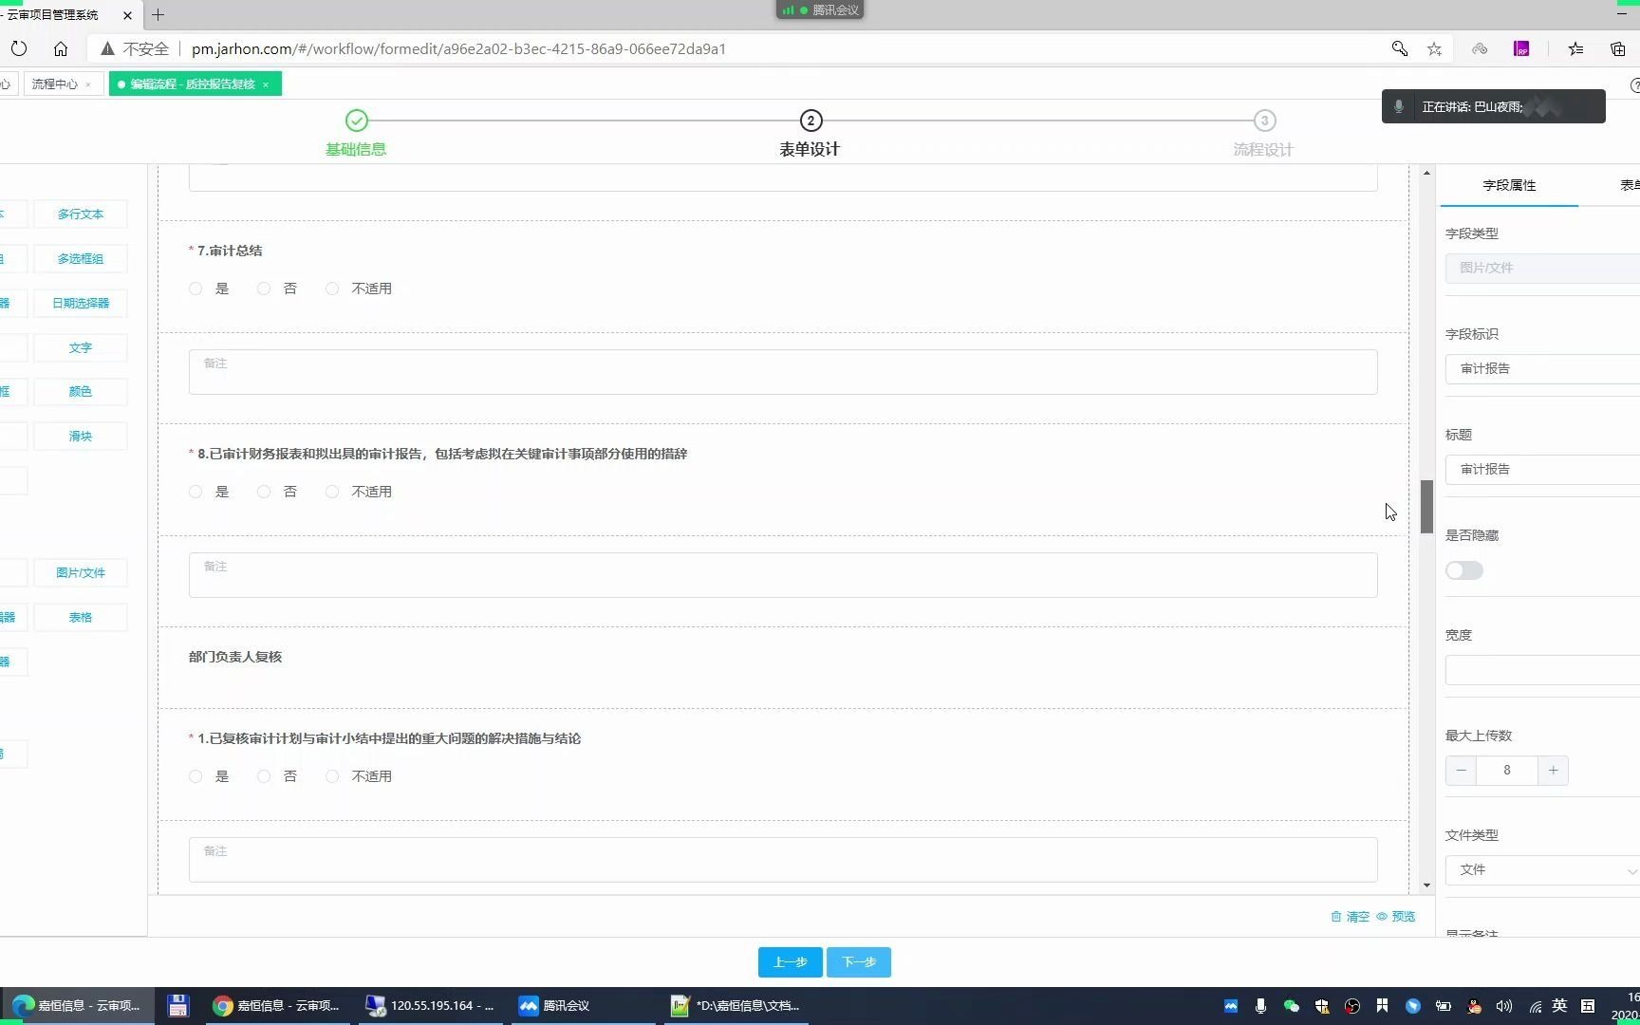Select 否 for 1.已复核审计计划

click(x=264, y=776)
